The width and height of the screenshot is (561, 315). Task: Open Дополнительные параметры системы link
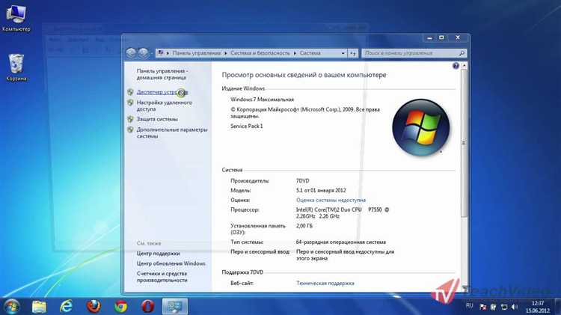172,132
